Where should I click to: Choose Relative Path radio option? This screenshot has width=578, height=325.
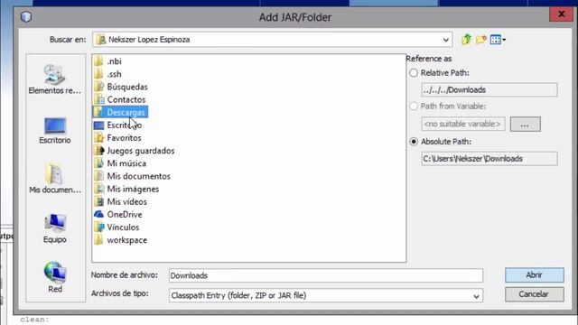(x=414, y=73)
